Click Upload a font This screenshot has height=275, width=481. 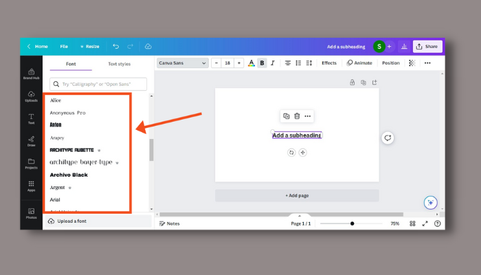pos(98,221)
